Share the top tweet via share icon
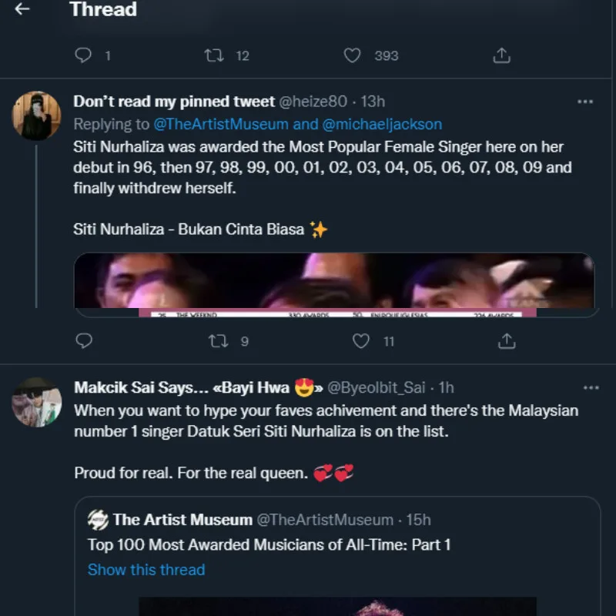Screen dimensions: 616x616 point(501,55)
